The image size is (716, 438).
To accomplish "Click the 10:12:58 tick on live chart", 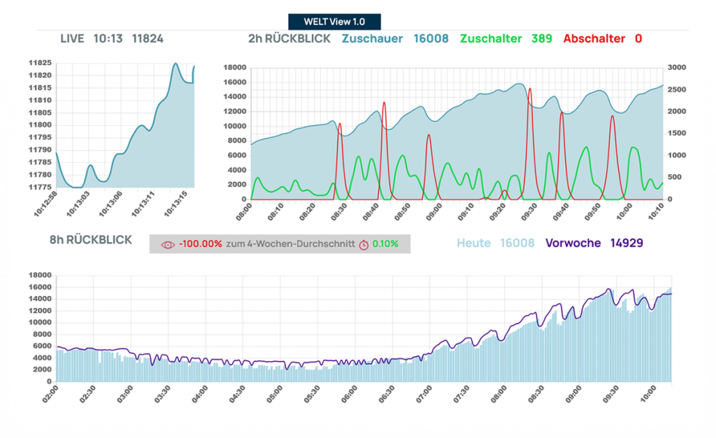I will tap(45, 203).
